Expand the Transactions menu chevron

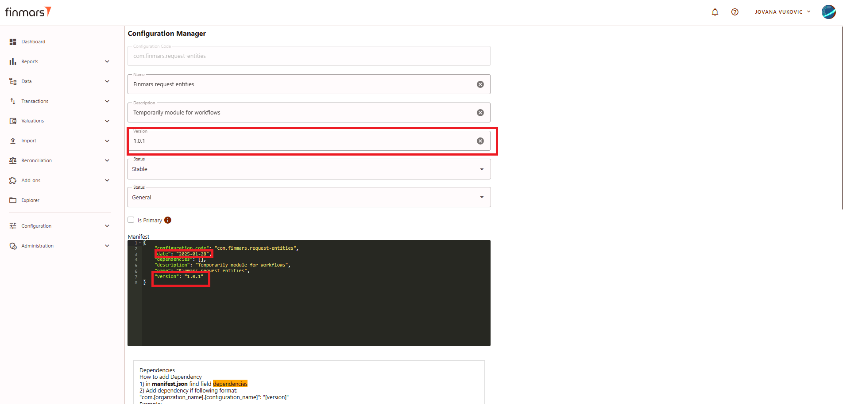[107, 101]
